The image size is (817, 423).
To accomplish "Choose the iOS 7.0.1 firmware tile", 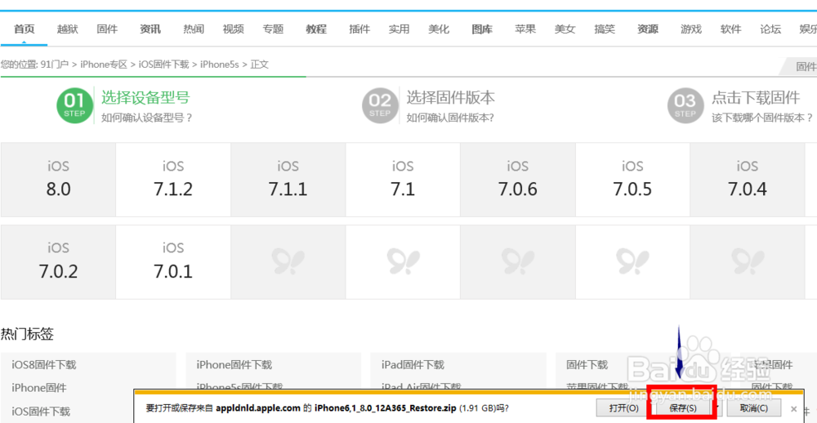I will pyautogui.click(x=173, y=262).
